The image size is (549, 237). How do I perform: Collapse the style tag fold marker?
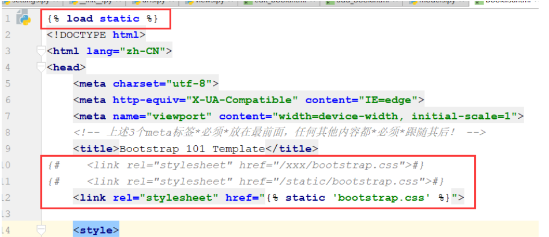[42, 230]
